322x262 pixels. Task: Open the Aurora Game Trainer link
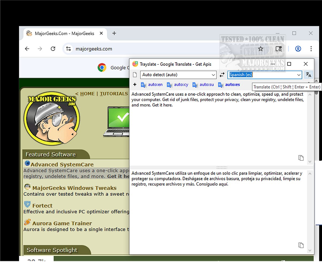tap(62, 223)
